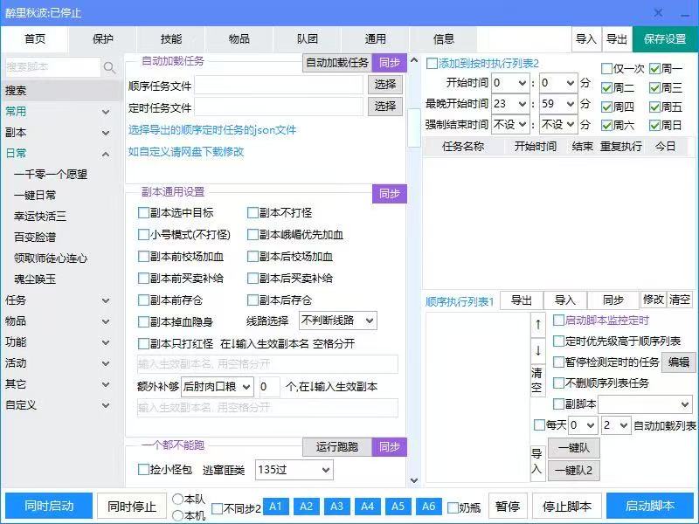Click the 定时任务文件 input field
Image resolution: width=699 pixels, height=524 pixels.
tap(279, 107)
